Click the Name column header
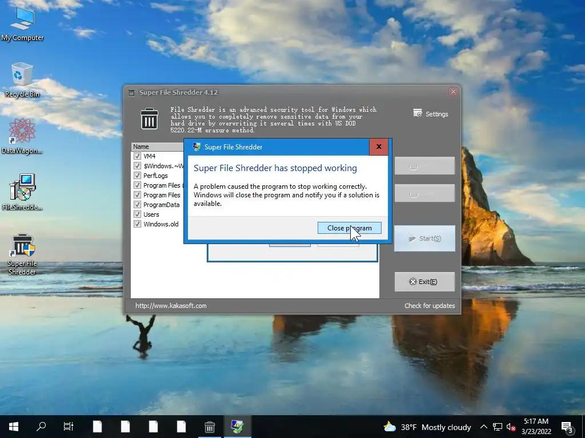Screen dimensions: 585x438 click(x=157, y=147)
